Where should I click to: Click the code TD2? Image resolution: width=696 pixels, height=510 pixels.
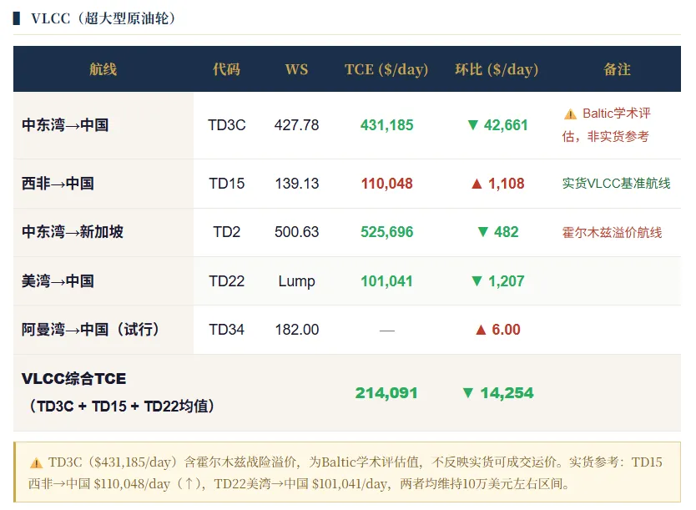[226, 232]
